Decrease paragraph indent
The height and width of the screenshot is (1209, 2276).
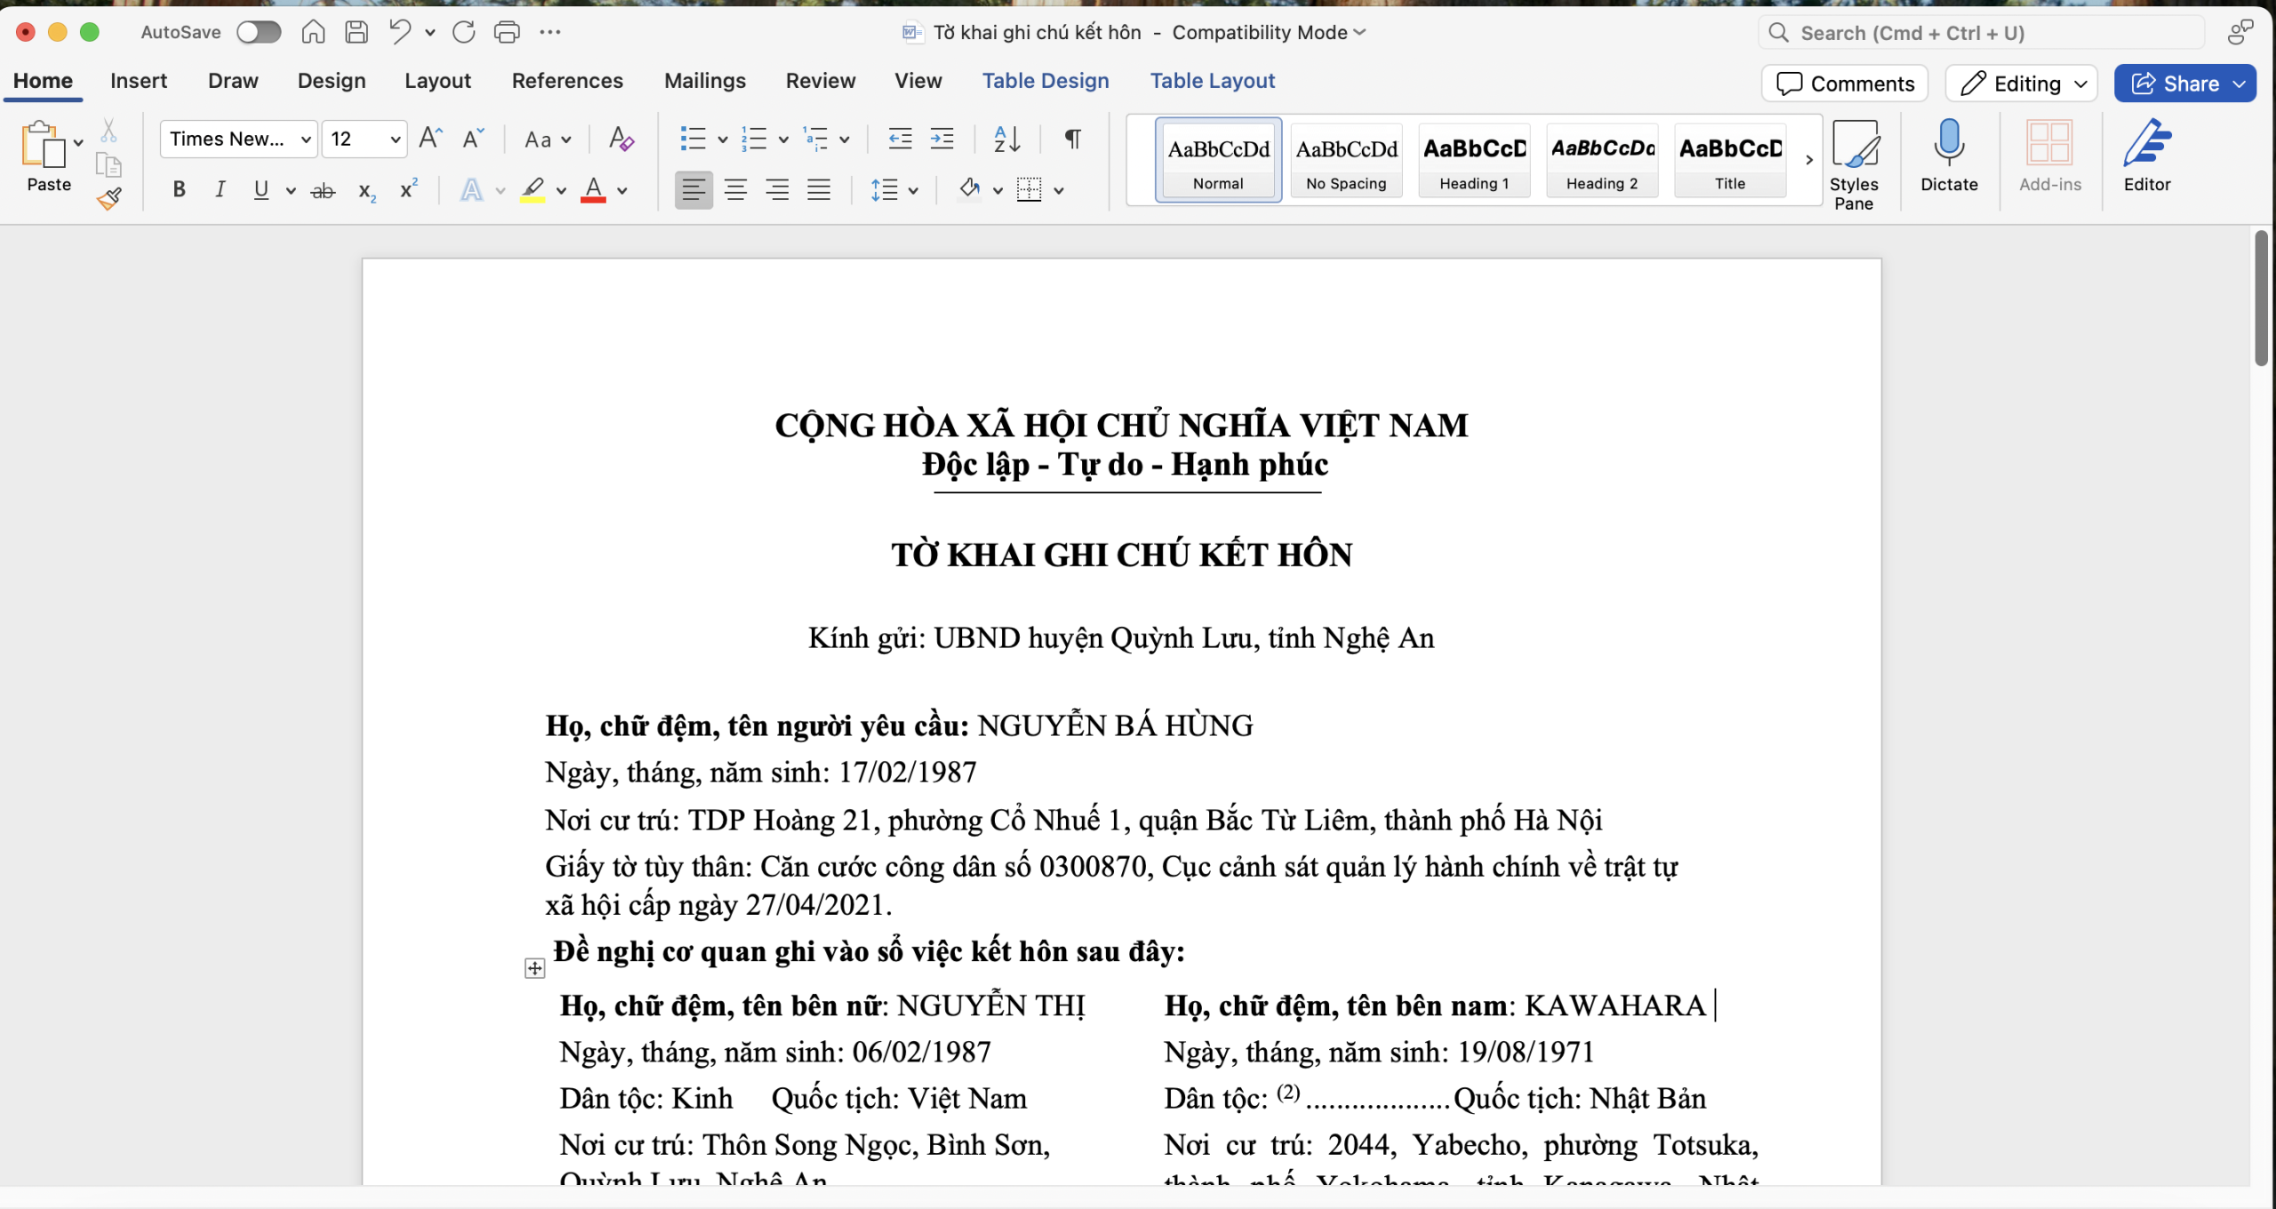[900, 139]
